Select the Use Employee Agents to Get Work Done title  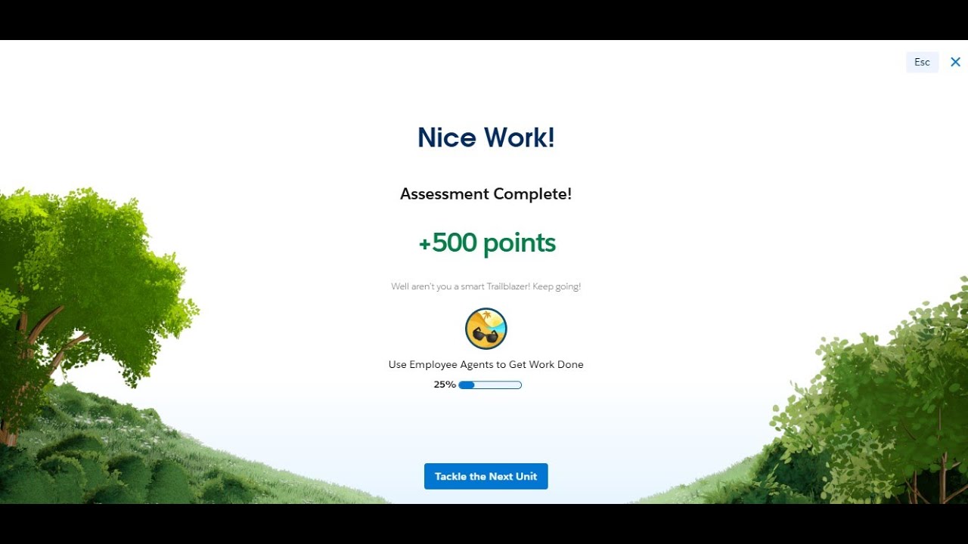486,364
